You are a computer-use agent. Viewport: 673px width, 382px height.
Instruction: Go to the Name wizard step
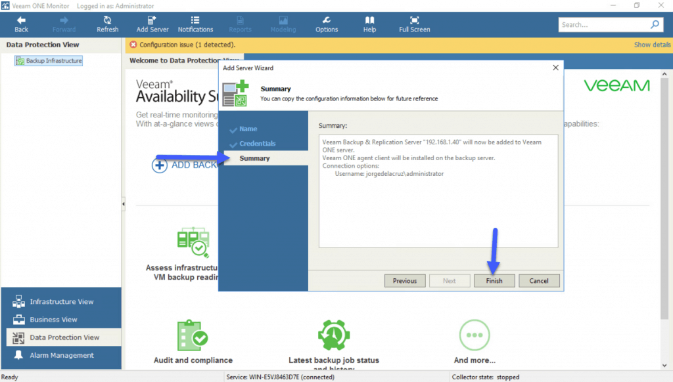[248, 129]
